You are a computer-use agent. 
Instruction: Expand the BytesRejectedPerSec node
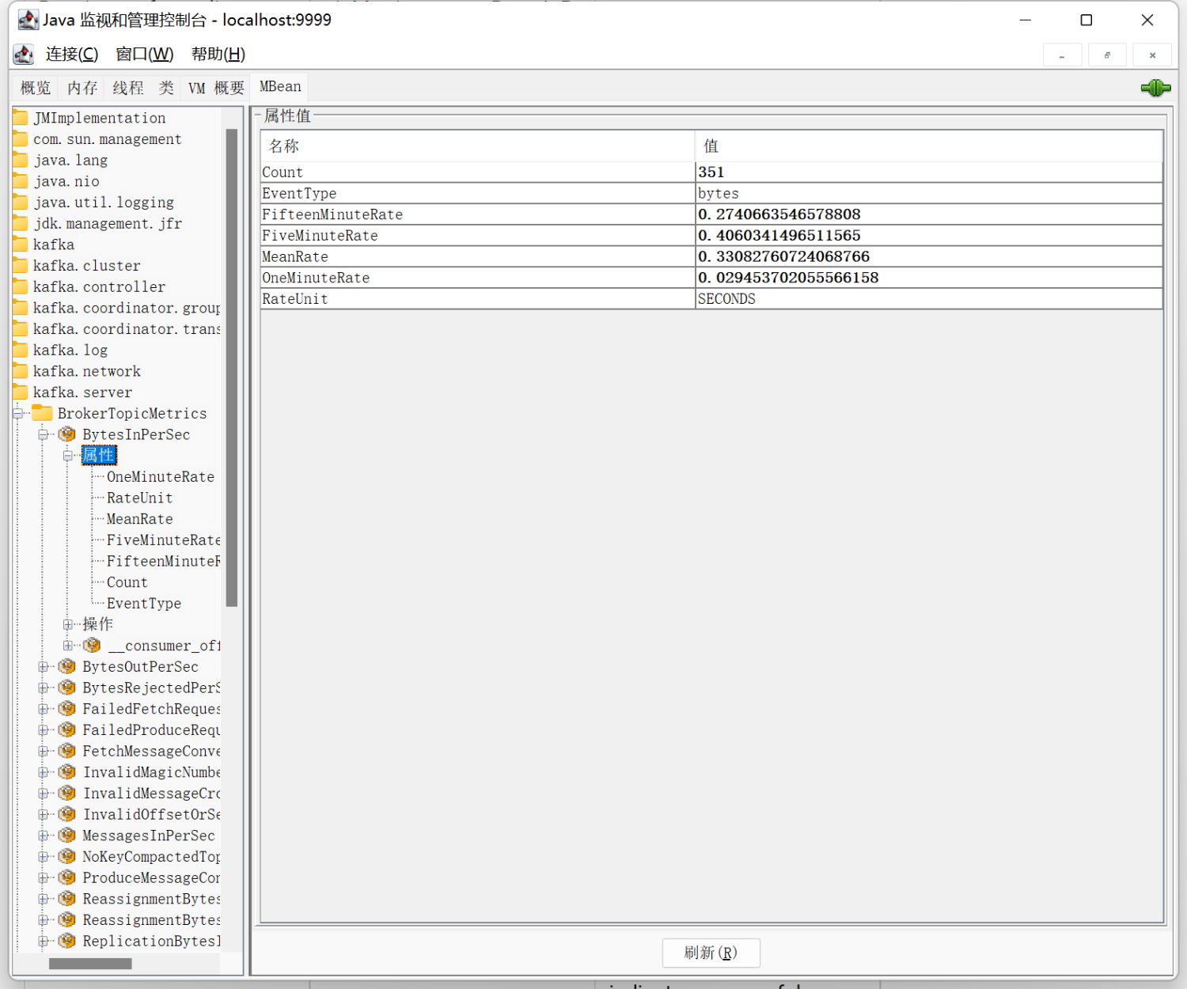coord(44,688)
